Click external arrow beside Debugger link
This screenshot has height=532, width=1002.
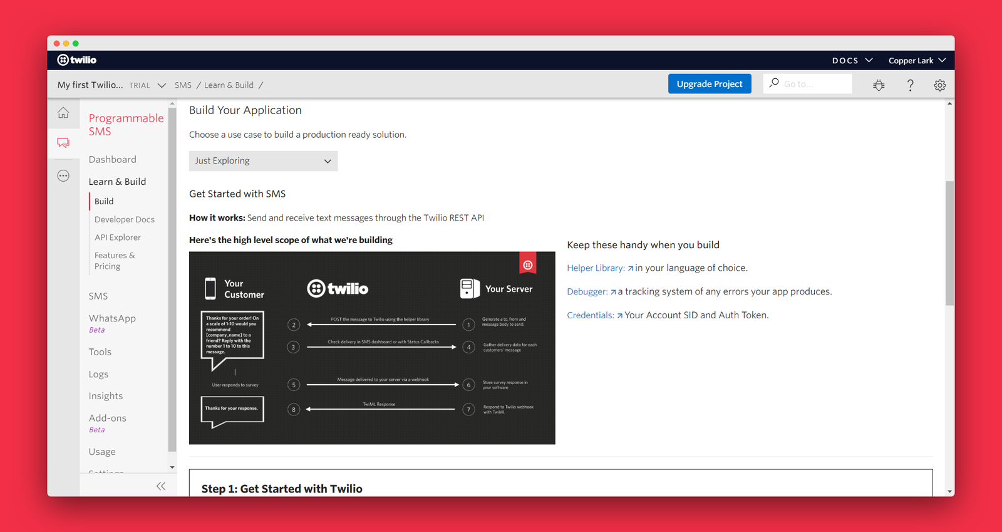pos(613,292)
